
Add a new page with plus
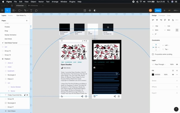click(x=27, y=21)
